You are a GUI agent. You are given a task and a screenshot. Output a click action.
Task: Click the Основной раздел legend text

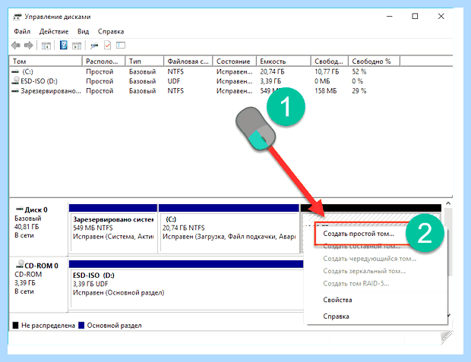(x=114, y=326)
